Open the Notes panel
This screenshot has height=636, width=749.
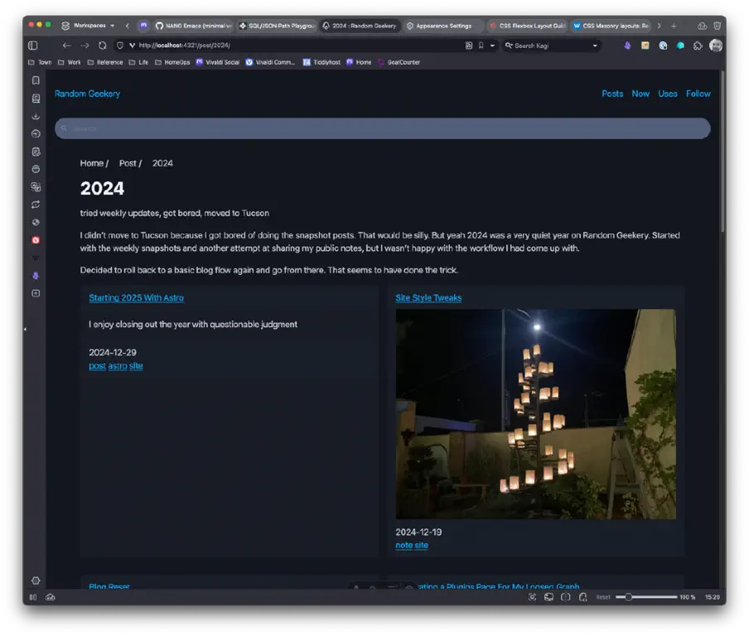[x=36, y=152]
